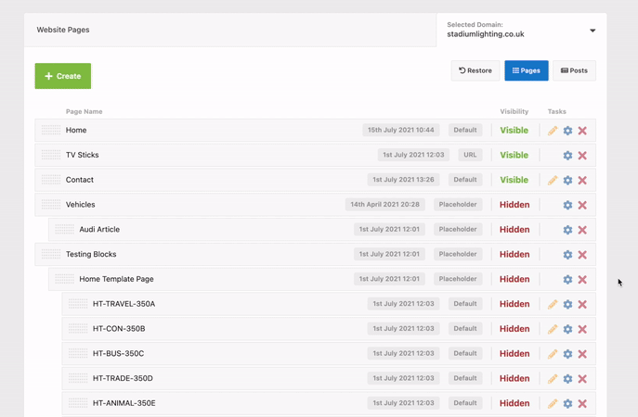Image resolution: width=638 pixels, height=417 pixels.
Task: Edit the Contact page with pencil icon
Action: click(x=553, y=180)
